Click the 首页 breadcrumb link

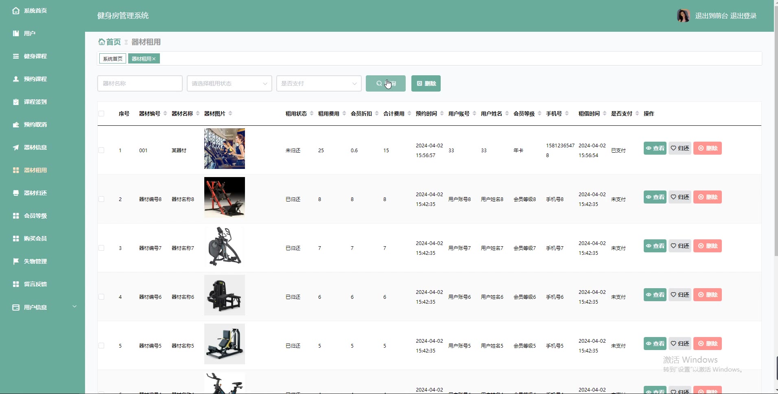click(x=114, y=42)
